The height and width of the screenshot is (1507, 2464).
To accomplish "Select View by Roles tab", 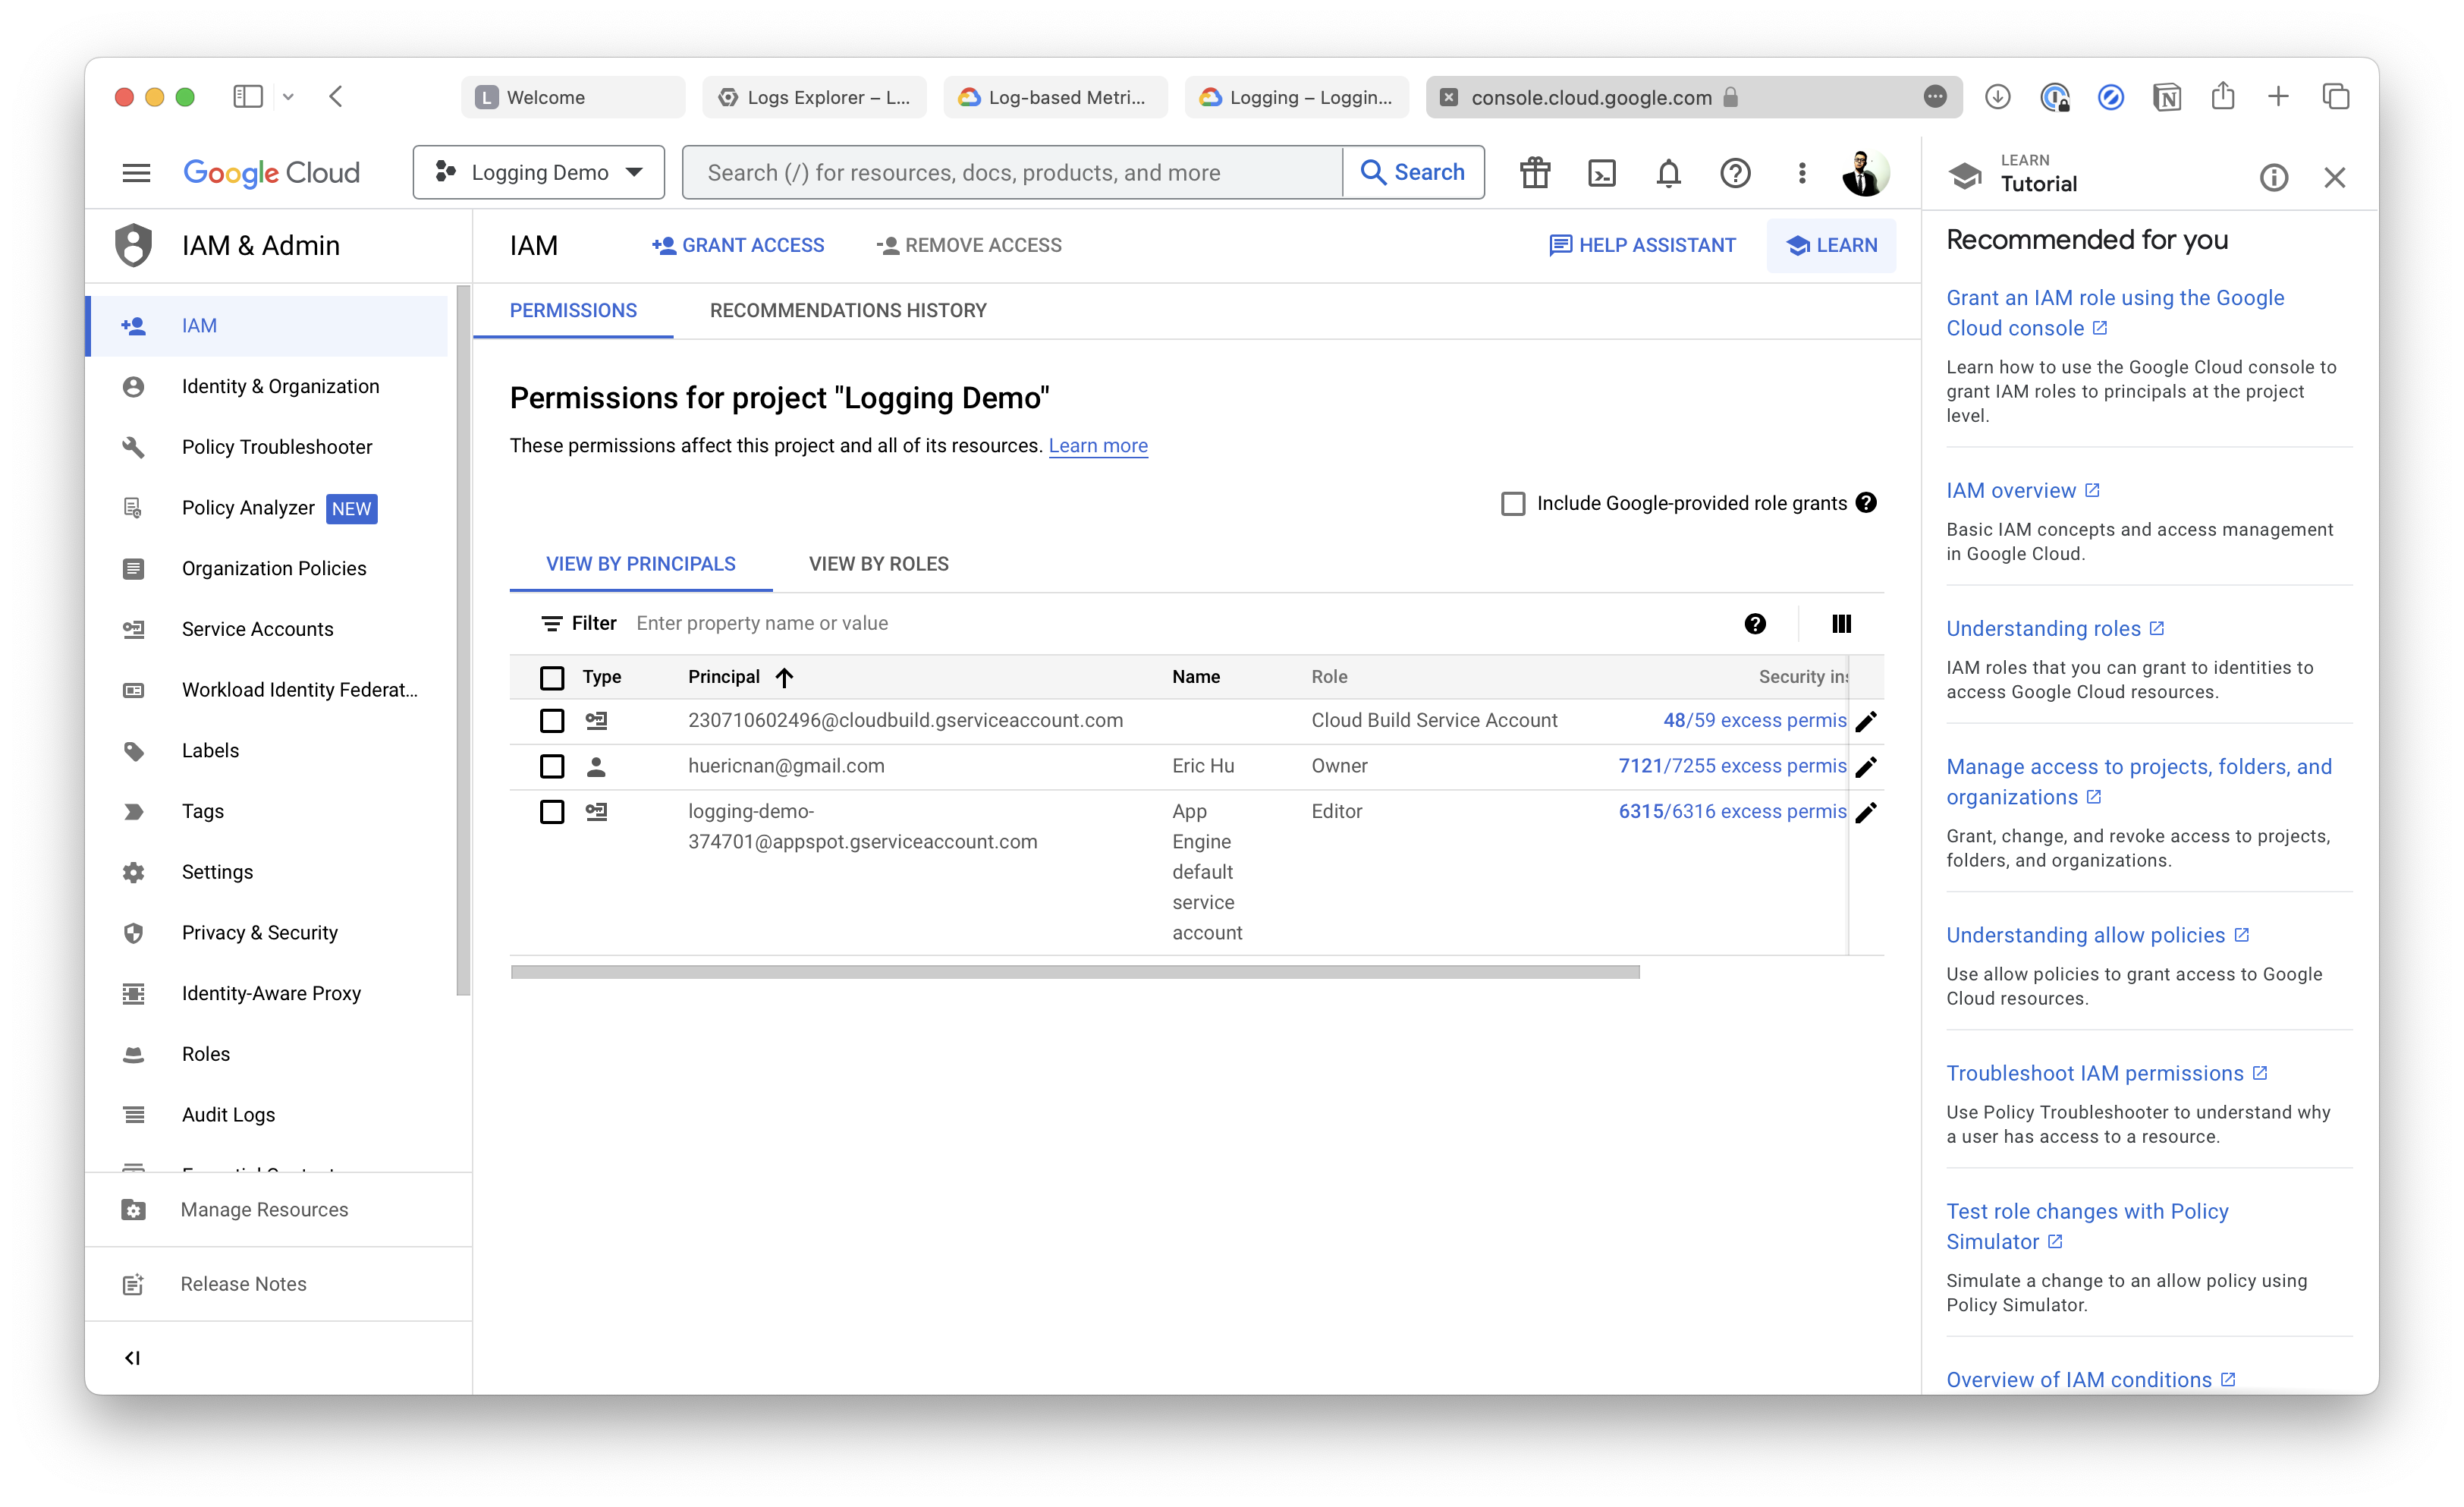I will 879,564.
